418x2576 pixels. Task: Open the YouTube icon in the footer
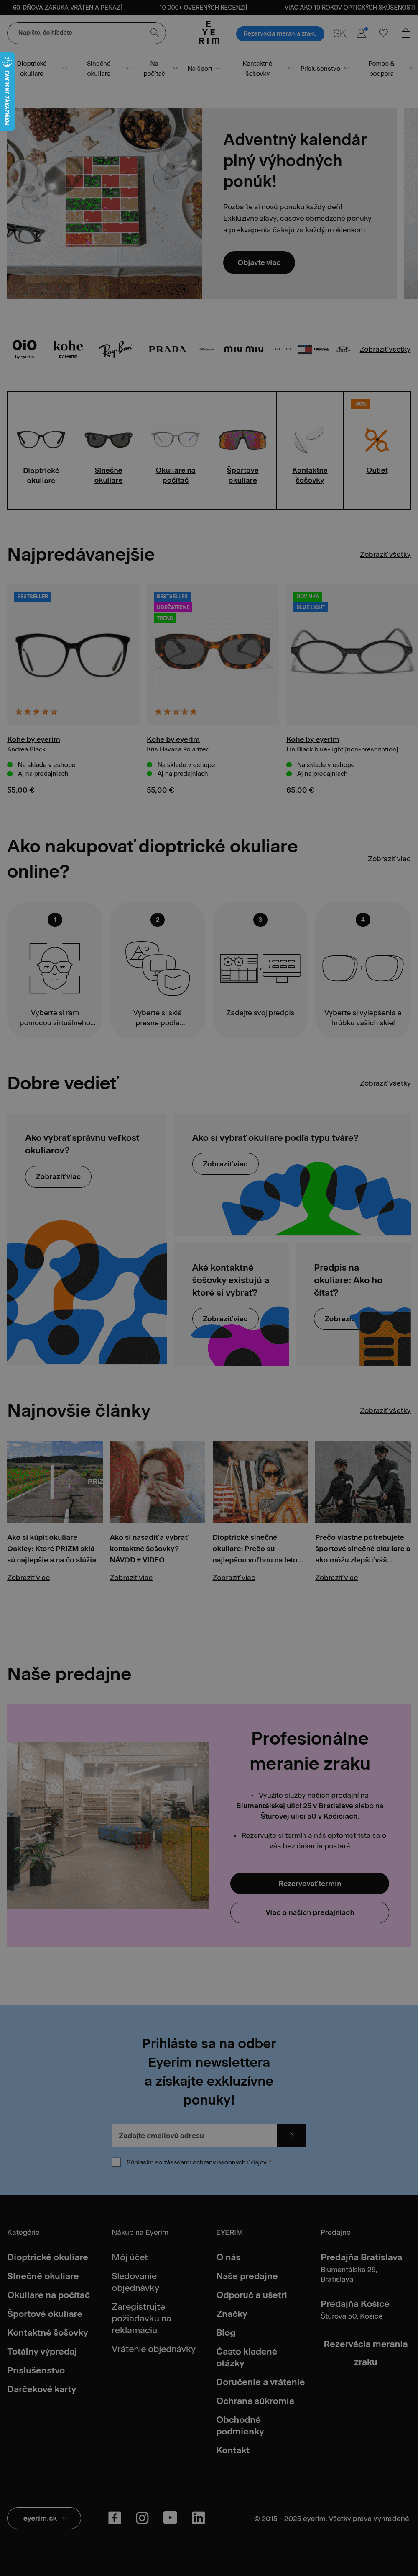click(171, 2517)
